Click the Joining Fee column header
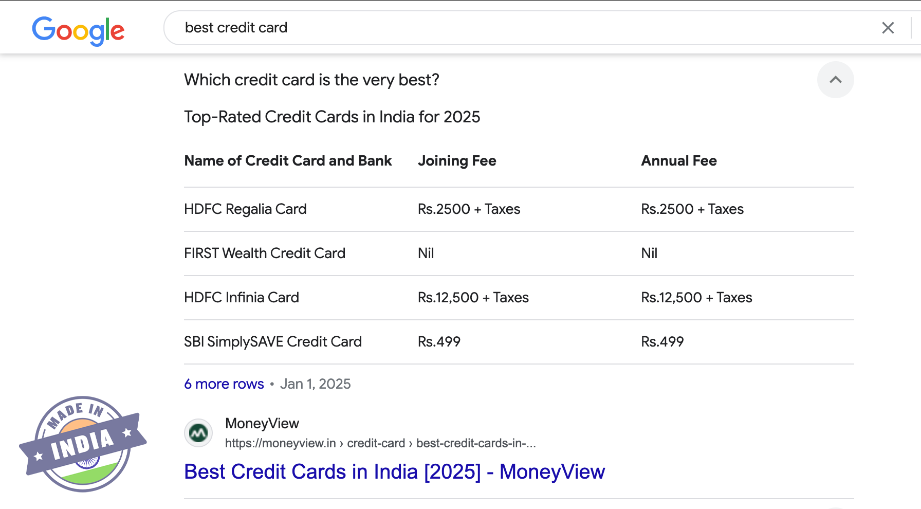Viewport: 921px width, 509px height. tap(457, 161)
